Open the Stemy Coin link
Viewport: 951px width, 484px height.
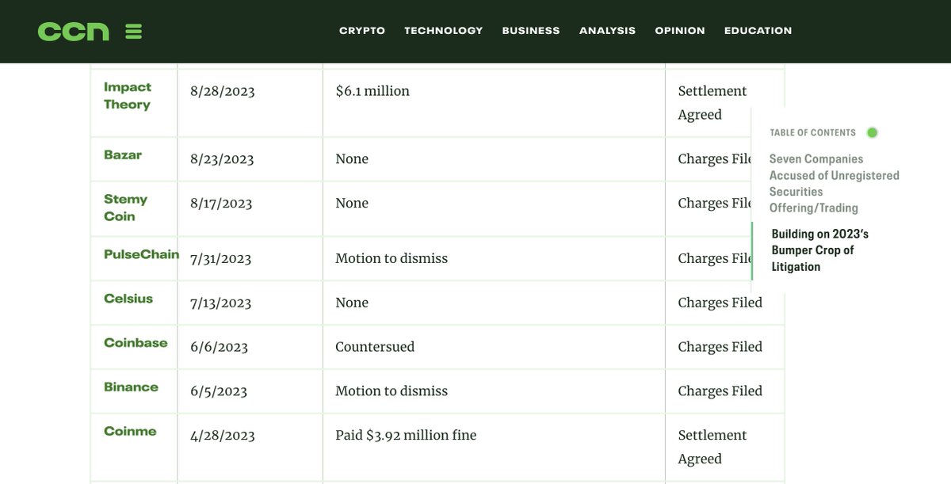125,208
